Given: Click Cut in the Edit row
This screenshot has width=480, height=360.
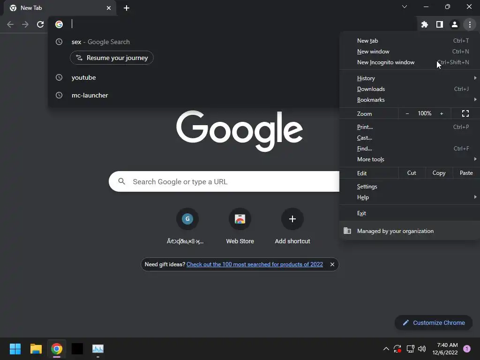Looking at the screenshot, I should point(412,173).
